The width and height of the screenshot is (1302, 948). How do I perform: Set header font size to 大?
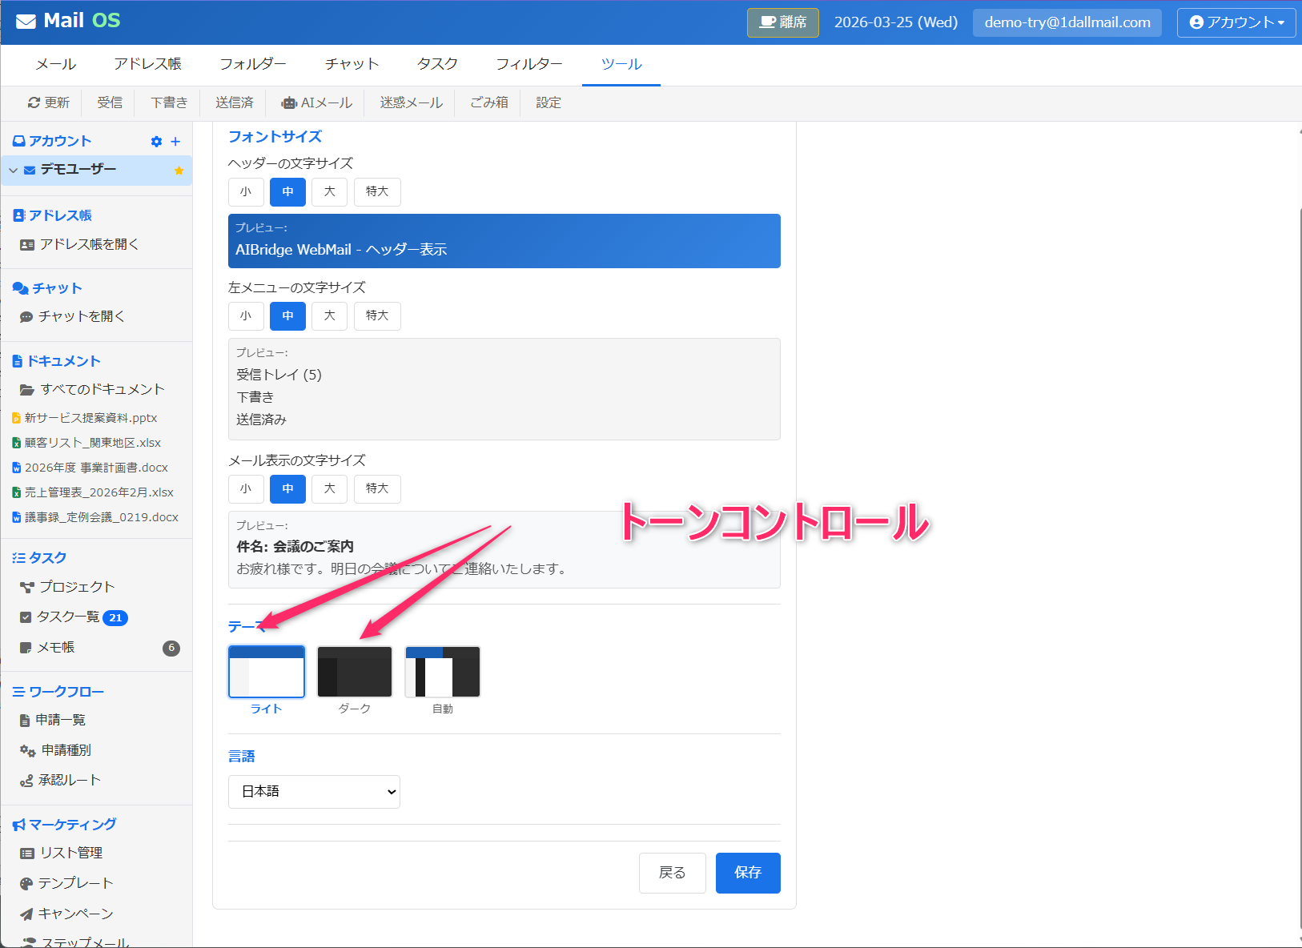click(x=329, y=192)
